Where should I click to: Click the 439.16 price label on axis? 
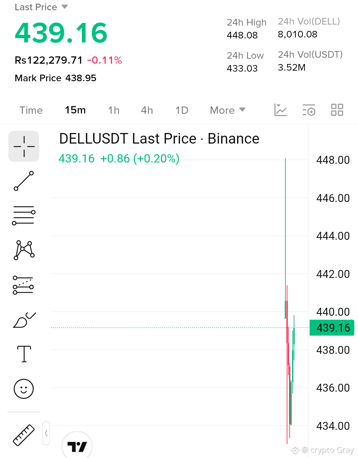(x=332, y=328)
